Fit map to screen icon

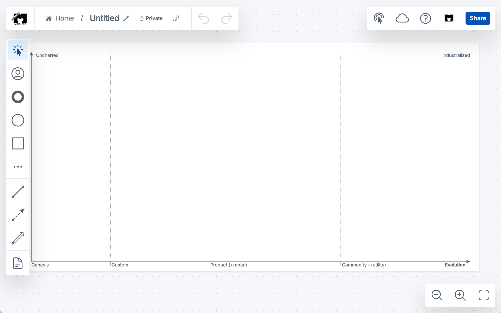[484, 295]
